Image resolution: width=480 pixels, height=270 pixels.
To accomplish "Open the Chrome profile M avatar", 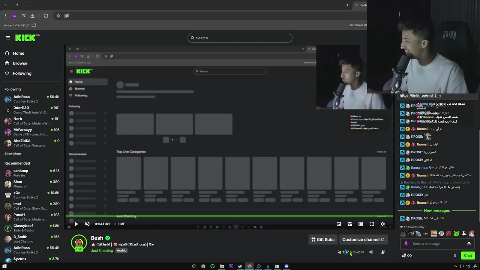I will [x=15, y=16].
